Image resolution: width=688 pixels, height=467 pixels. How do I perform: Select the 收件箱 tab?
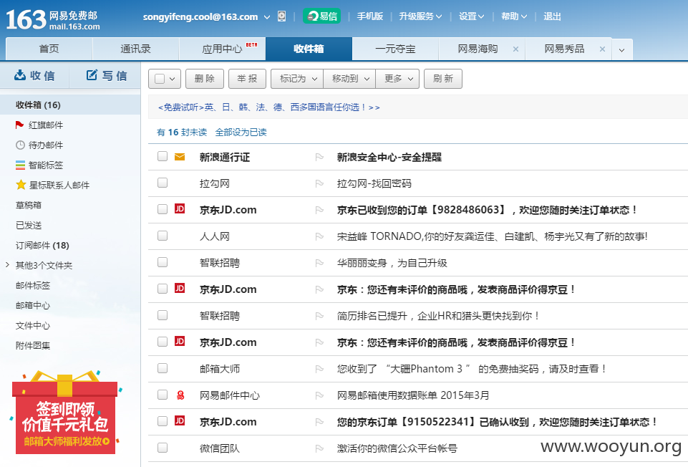(309, 49)
